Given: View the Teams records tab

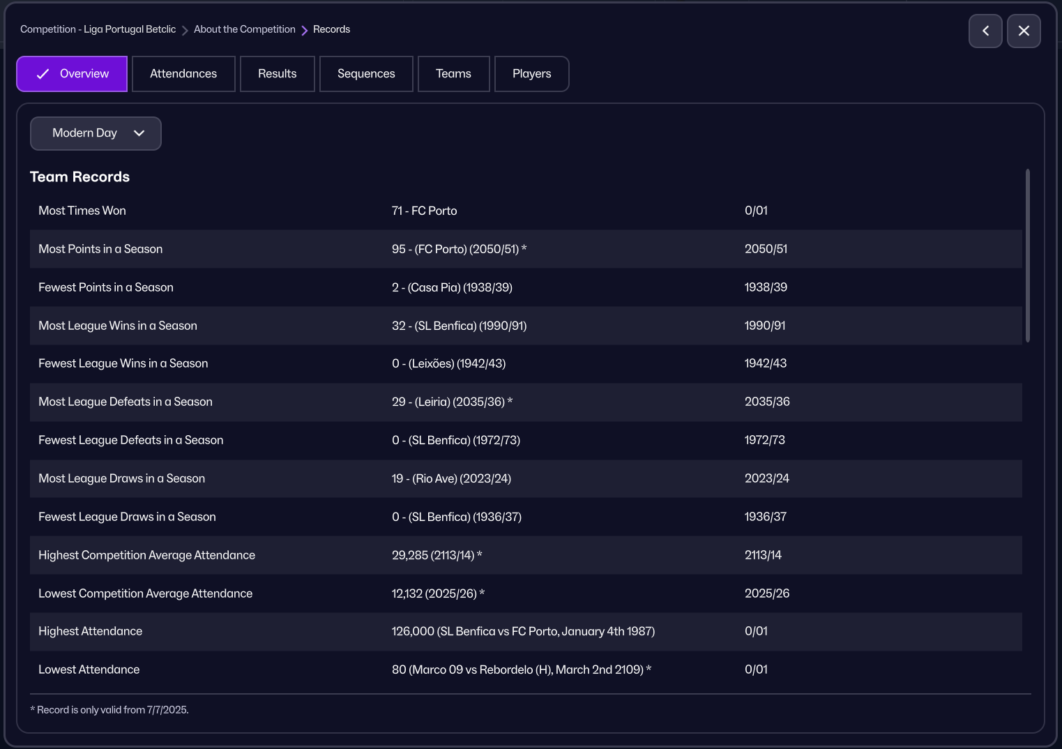Looking at the screenshot, I should (453, 74).
